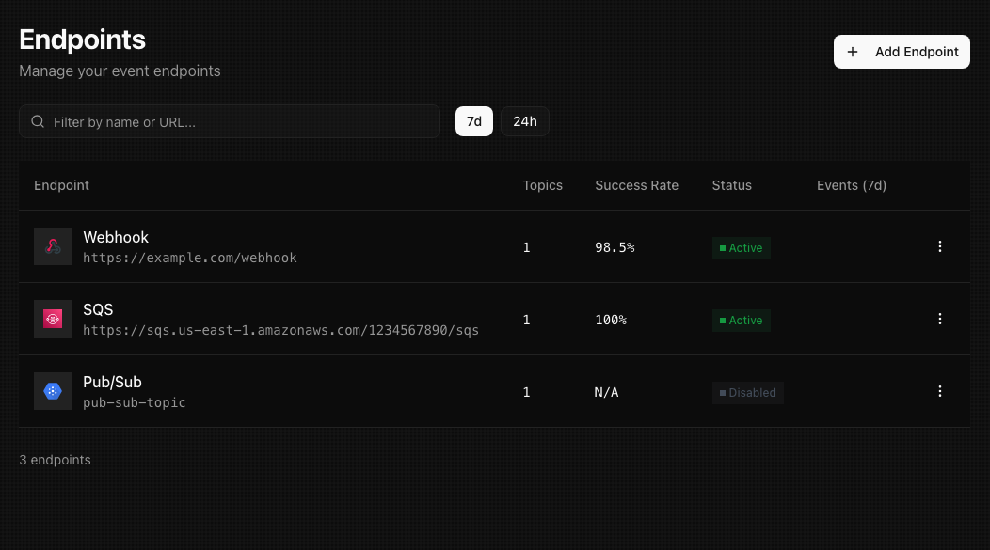Viewport: 990px width, 550px height.
Task: Click the 98.5% success rate value
Action: pyautogui.click(x=615, y=248)
